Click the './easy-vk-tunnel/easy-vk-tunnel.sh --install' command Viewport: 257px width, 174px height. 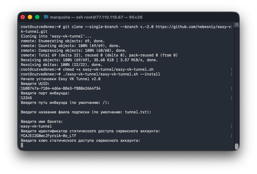(112, 74)
